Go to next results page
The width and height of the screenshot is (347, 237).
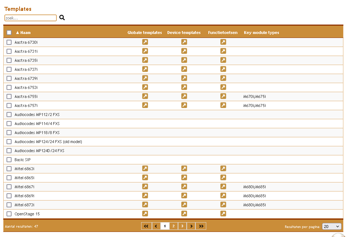pyautogui.click(x=191, y=226)
